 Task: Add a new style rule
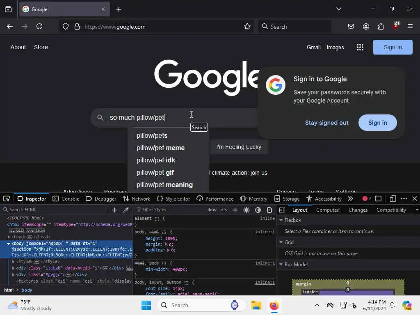[x=235, y=210]
